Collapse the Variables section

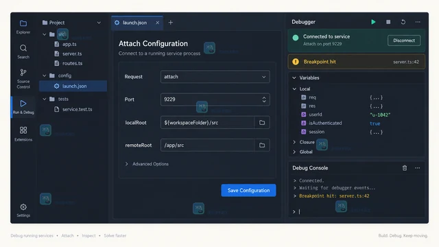(x=294, y=78)
